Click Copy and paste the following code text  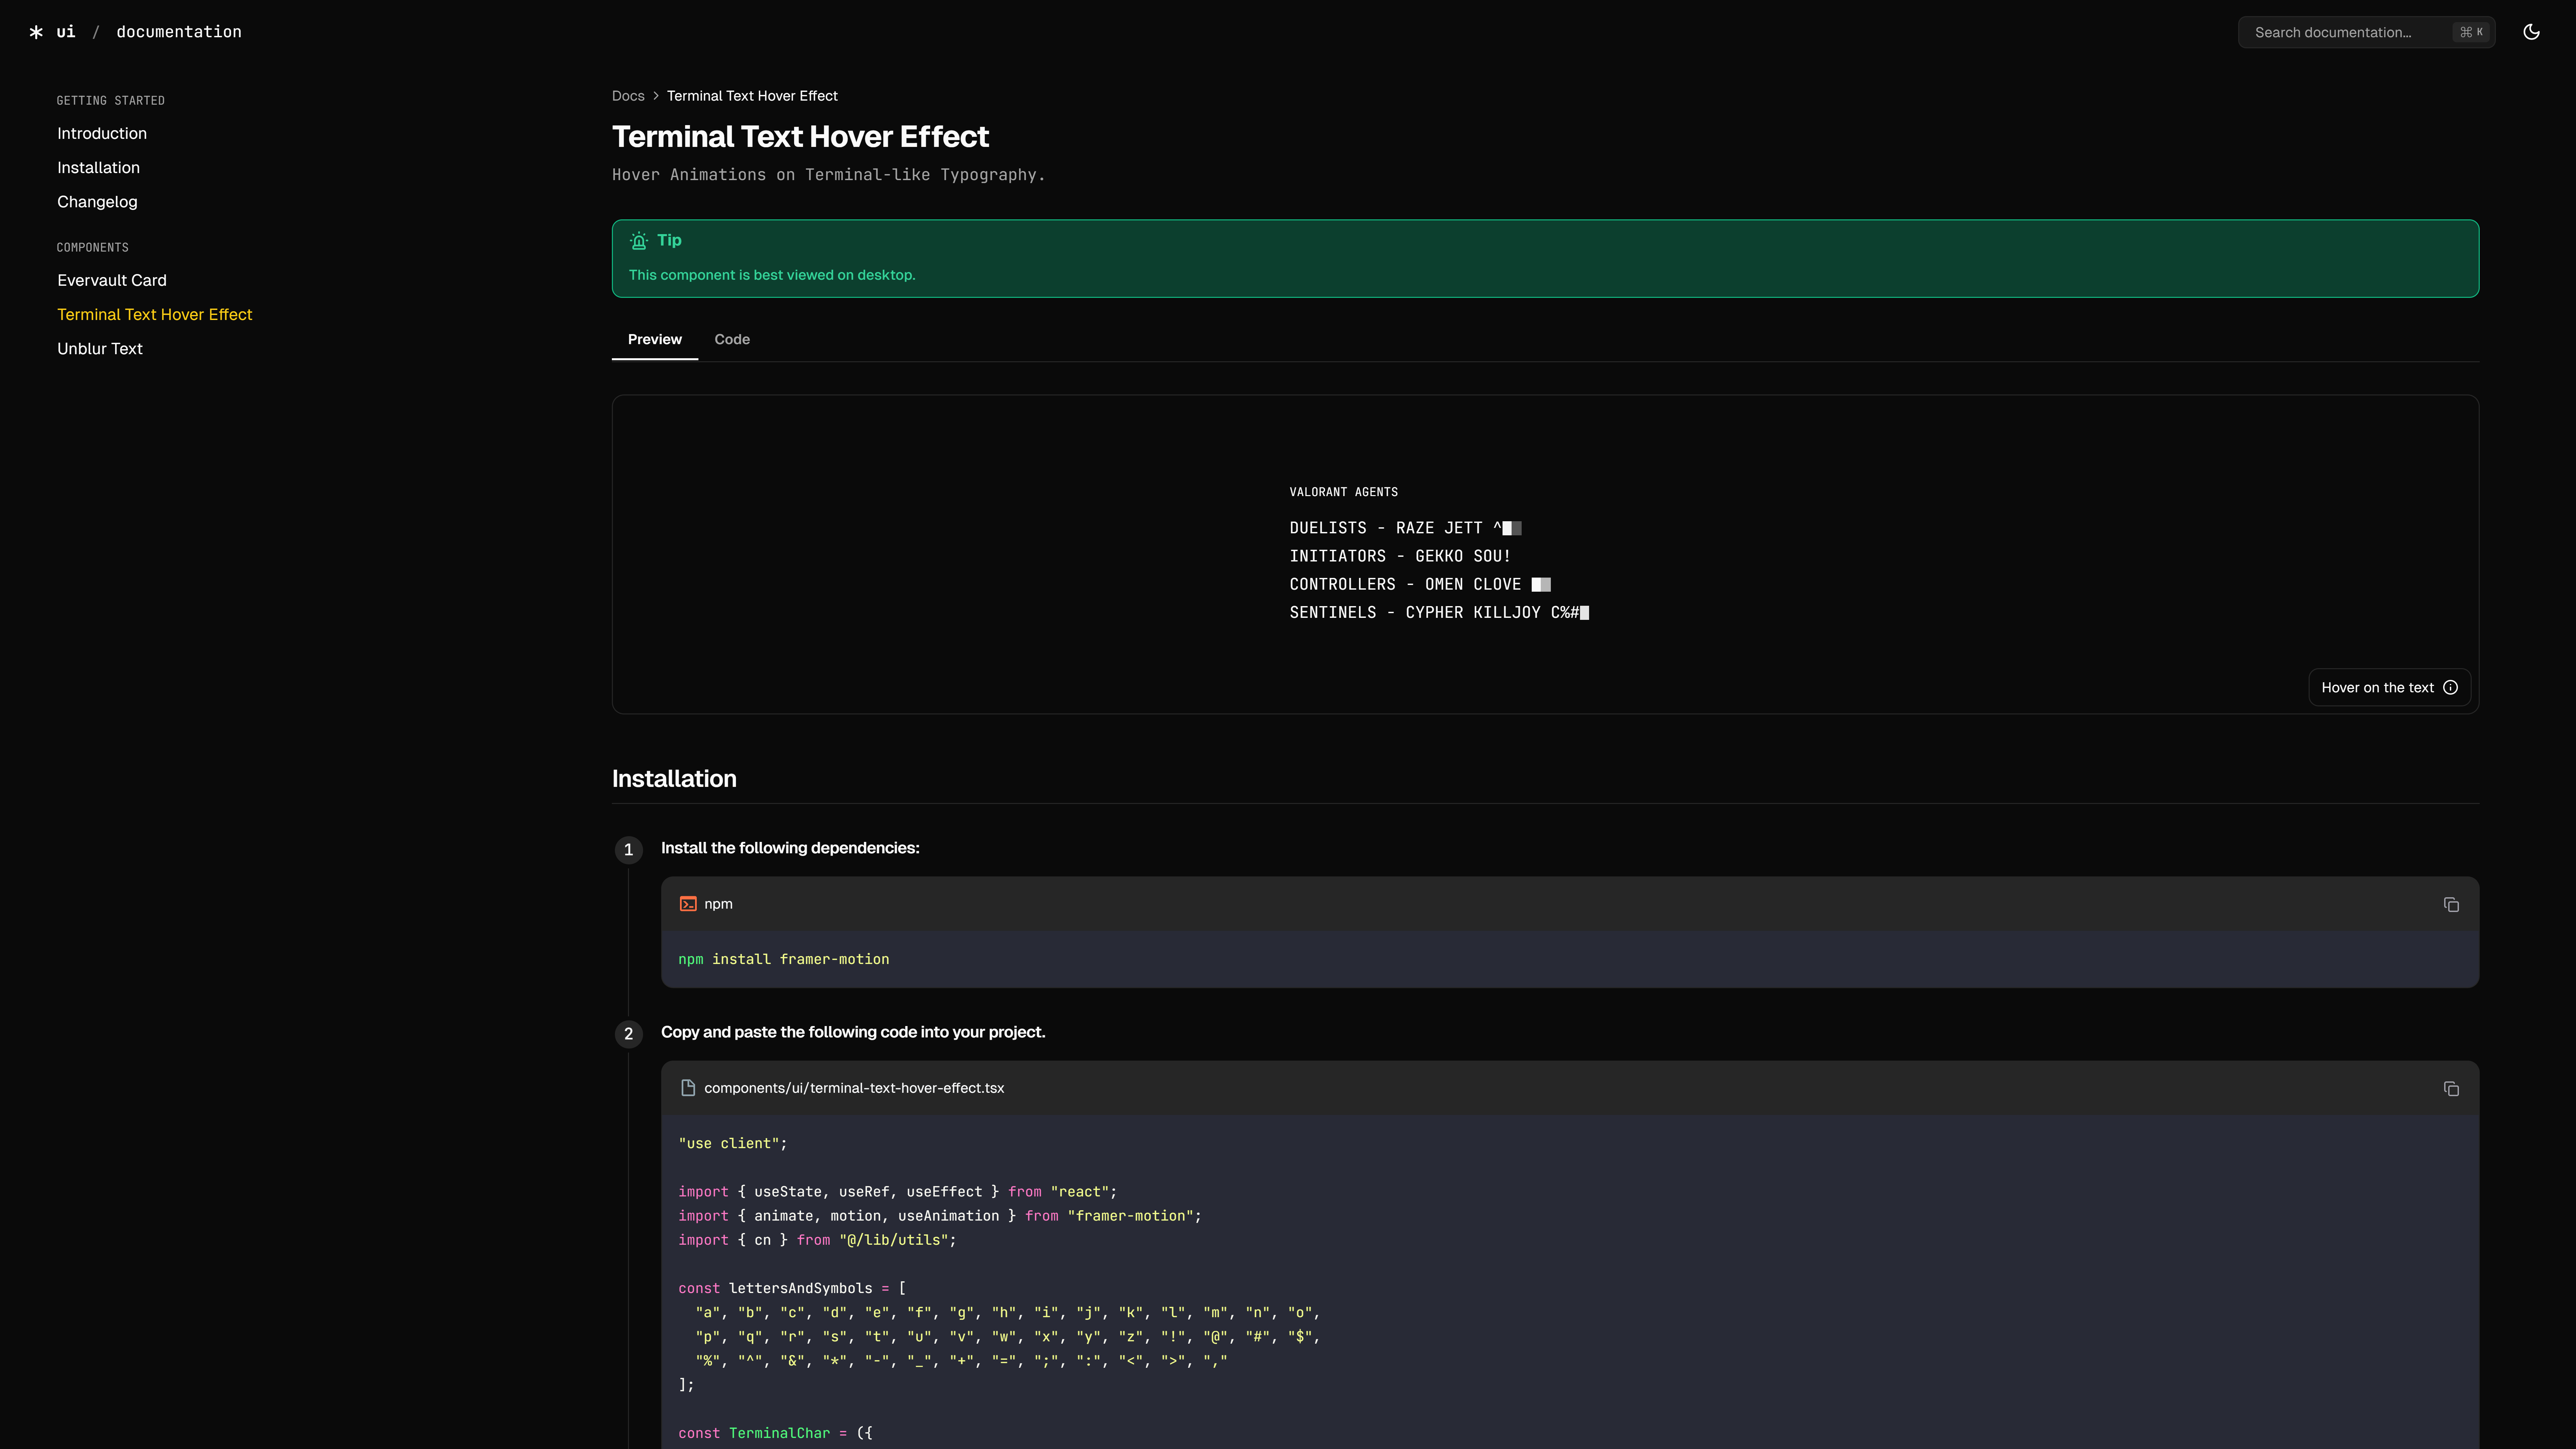pyautogui.click(x=853, y=1032)
